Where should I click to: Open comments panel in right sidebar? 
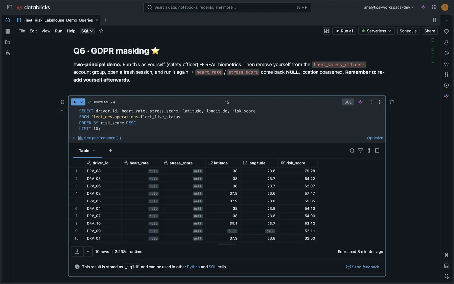tap(446, 31)
